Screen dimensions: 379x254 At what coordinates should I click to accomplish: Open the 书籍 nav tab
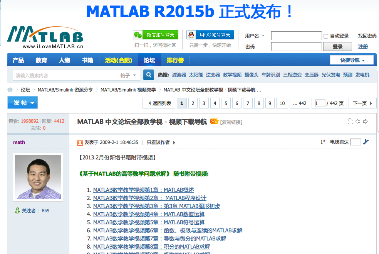click(x=87, y=60)
